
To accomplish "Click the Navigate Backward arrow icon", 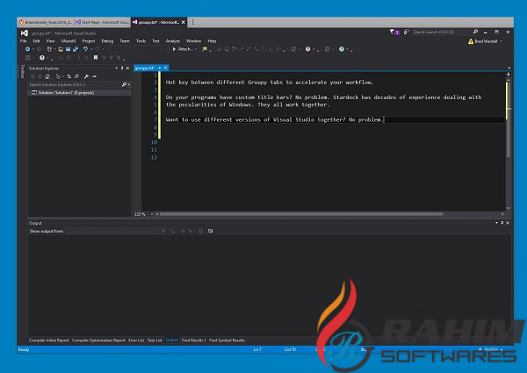I will tap(27, 49).
